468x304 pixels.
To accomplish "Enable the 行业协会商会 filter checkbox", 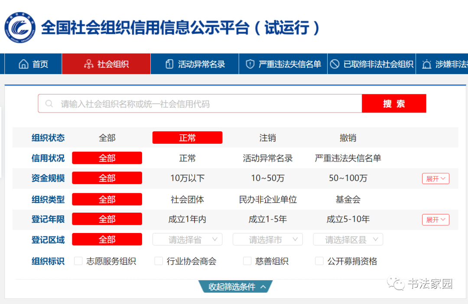I will click(159, 261).
